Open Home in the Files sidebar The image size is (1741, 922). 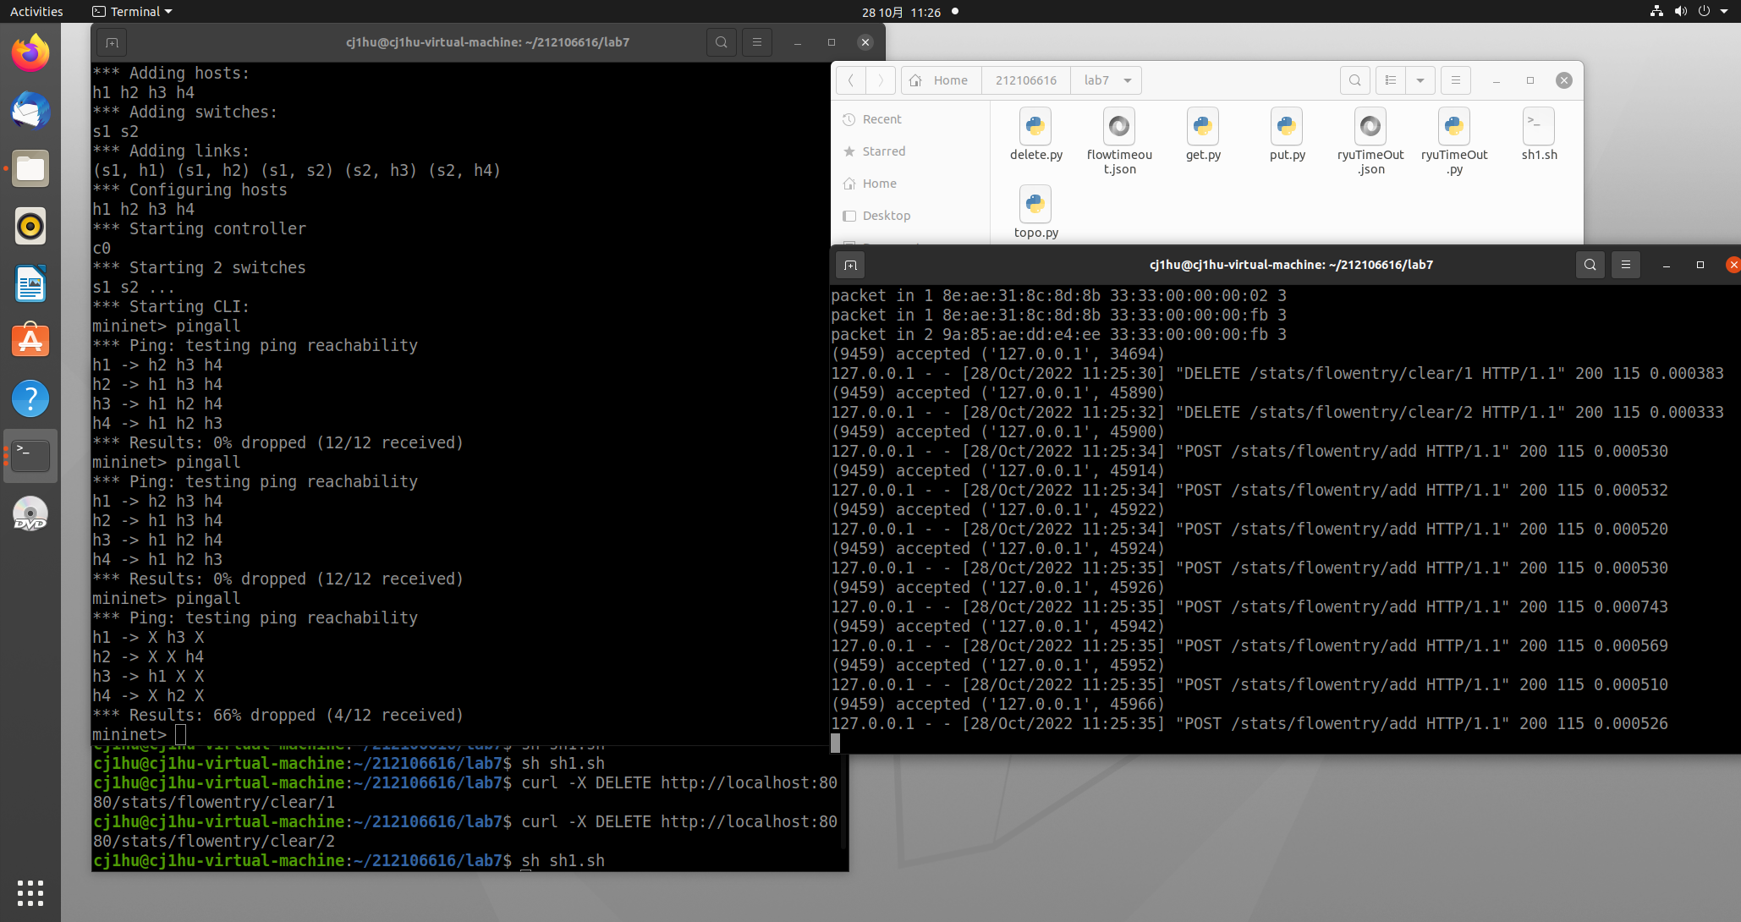pos(910,184)
